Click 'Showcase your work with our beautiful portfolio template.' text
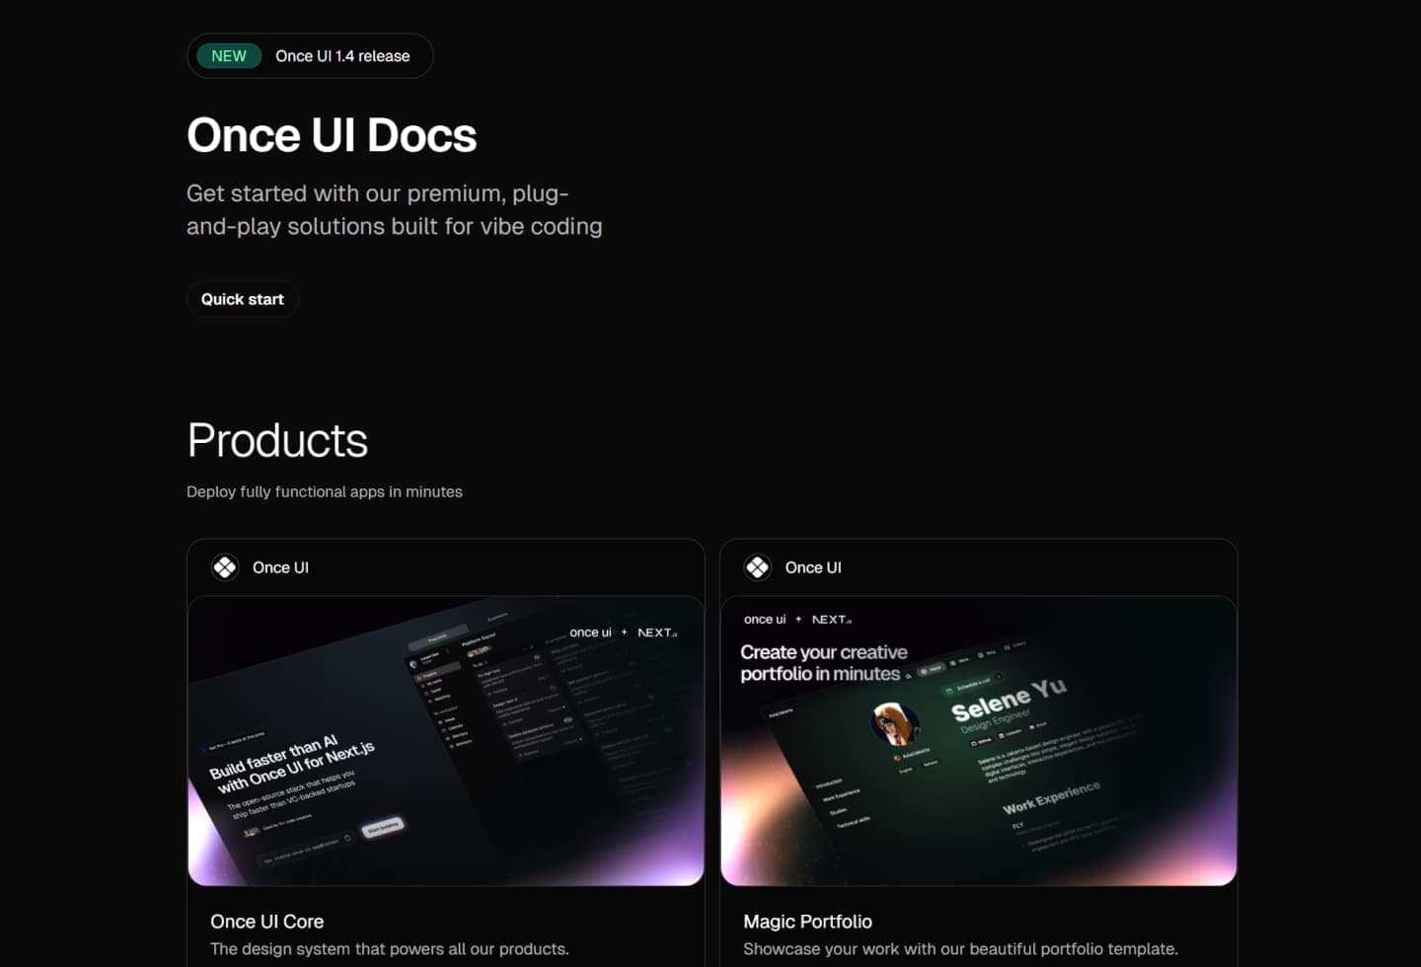 point(960,949)
